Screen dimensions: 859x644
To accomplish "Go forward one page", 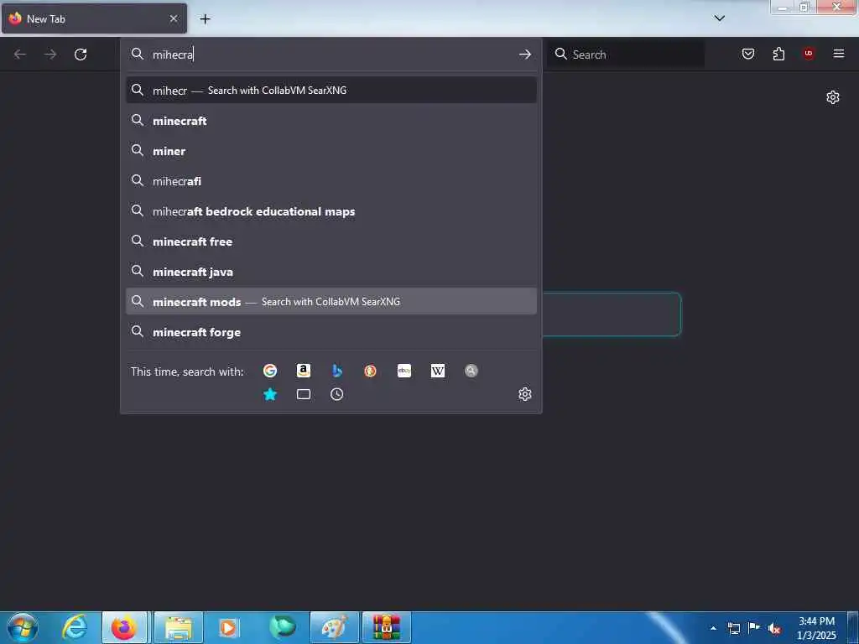I will (x=50, y=55).
